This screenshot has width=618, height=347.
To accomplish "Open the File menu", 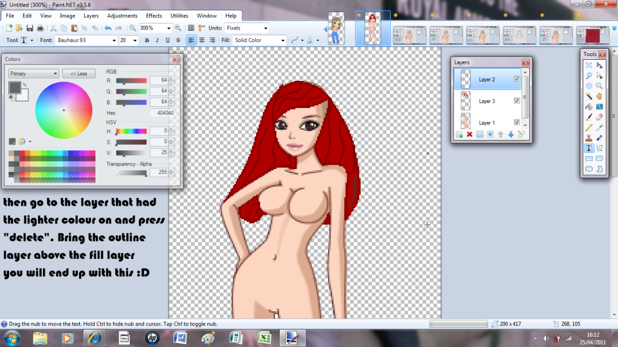I will 10,16.
